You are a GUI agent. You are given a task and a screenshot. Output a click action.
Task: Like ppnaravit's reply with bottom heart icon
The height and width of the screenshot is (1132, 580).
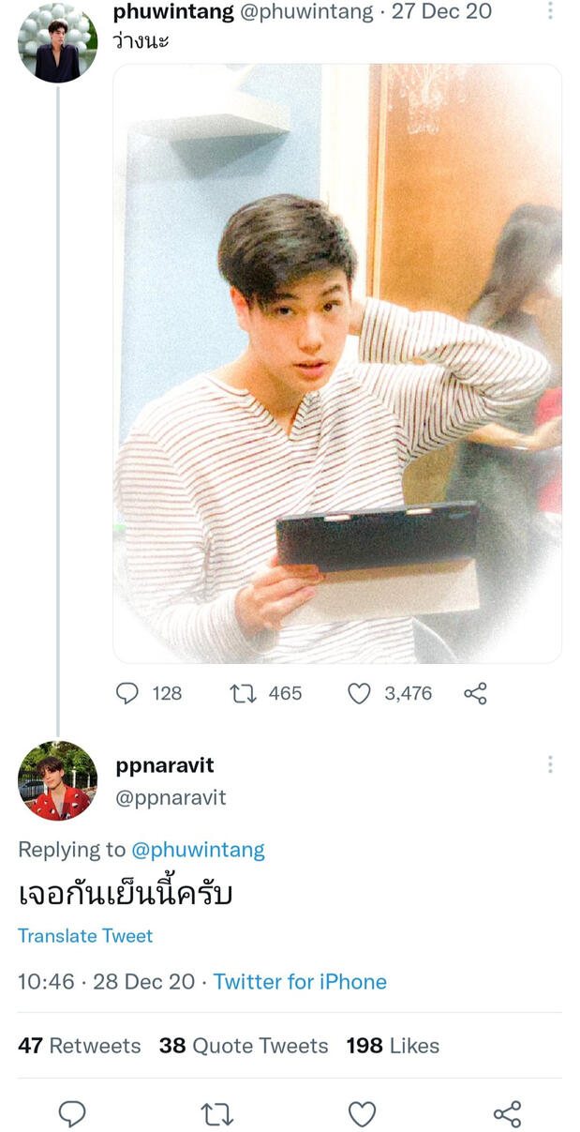pos(362,1113)
